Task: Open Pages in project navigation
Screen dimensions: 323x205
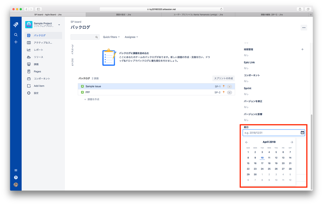Action: pos(43,71)
